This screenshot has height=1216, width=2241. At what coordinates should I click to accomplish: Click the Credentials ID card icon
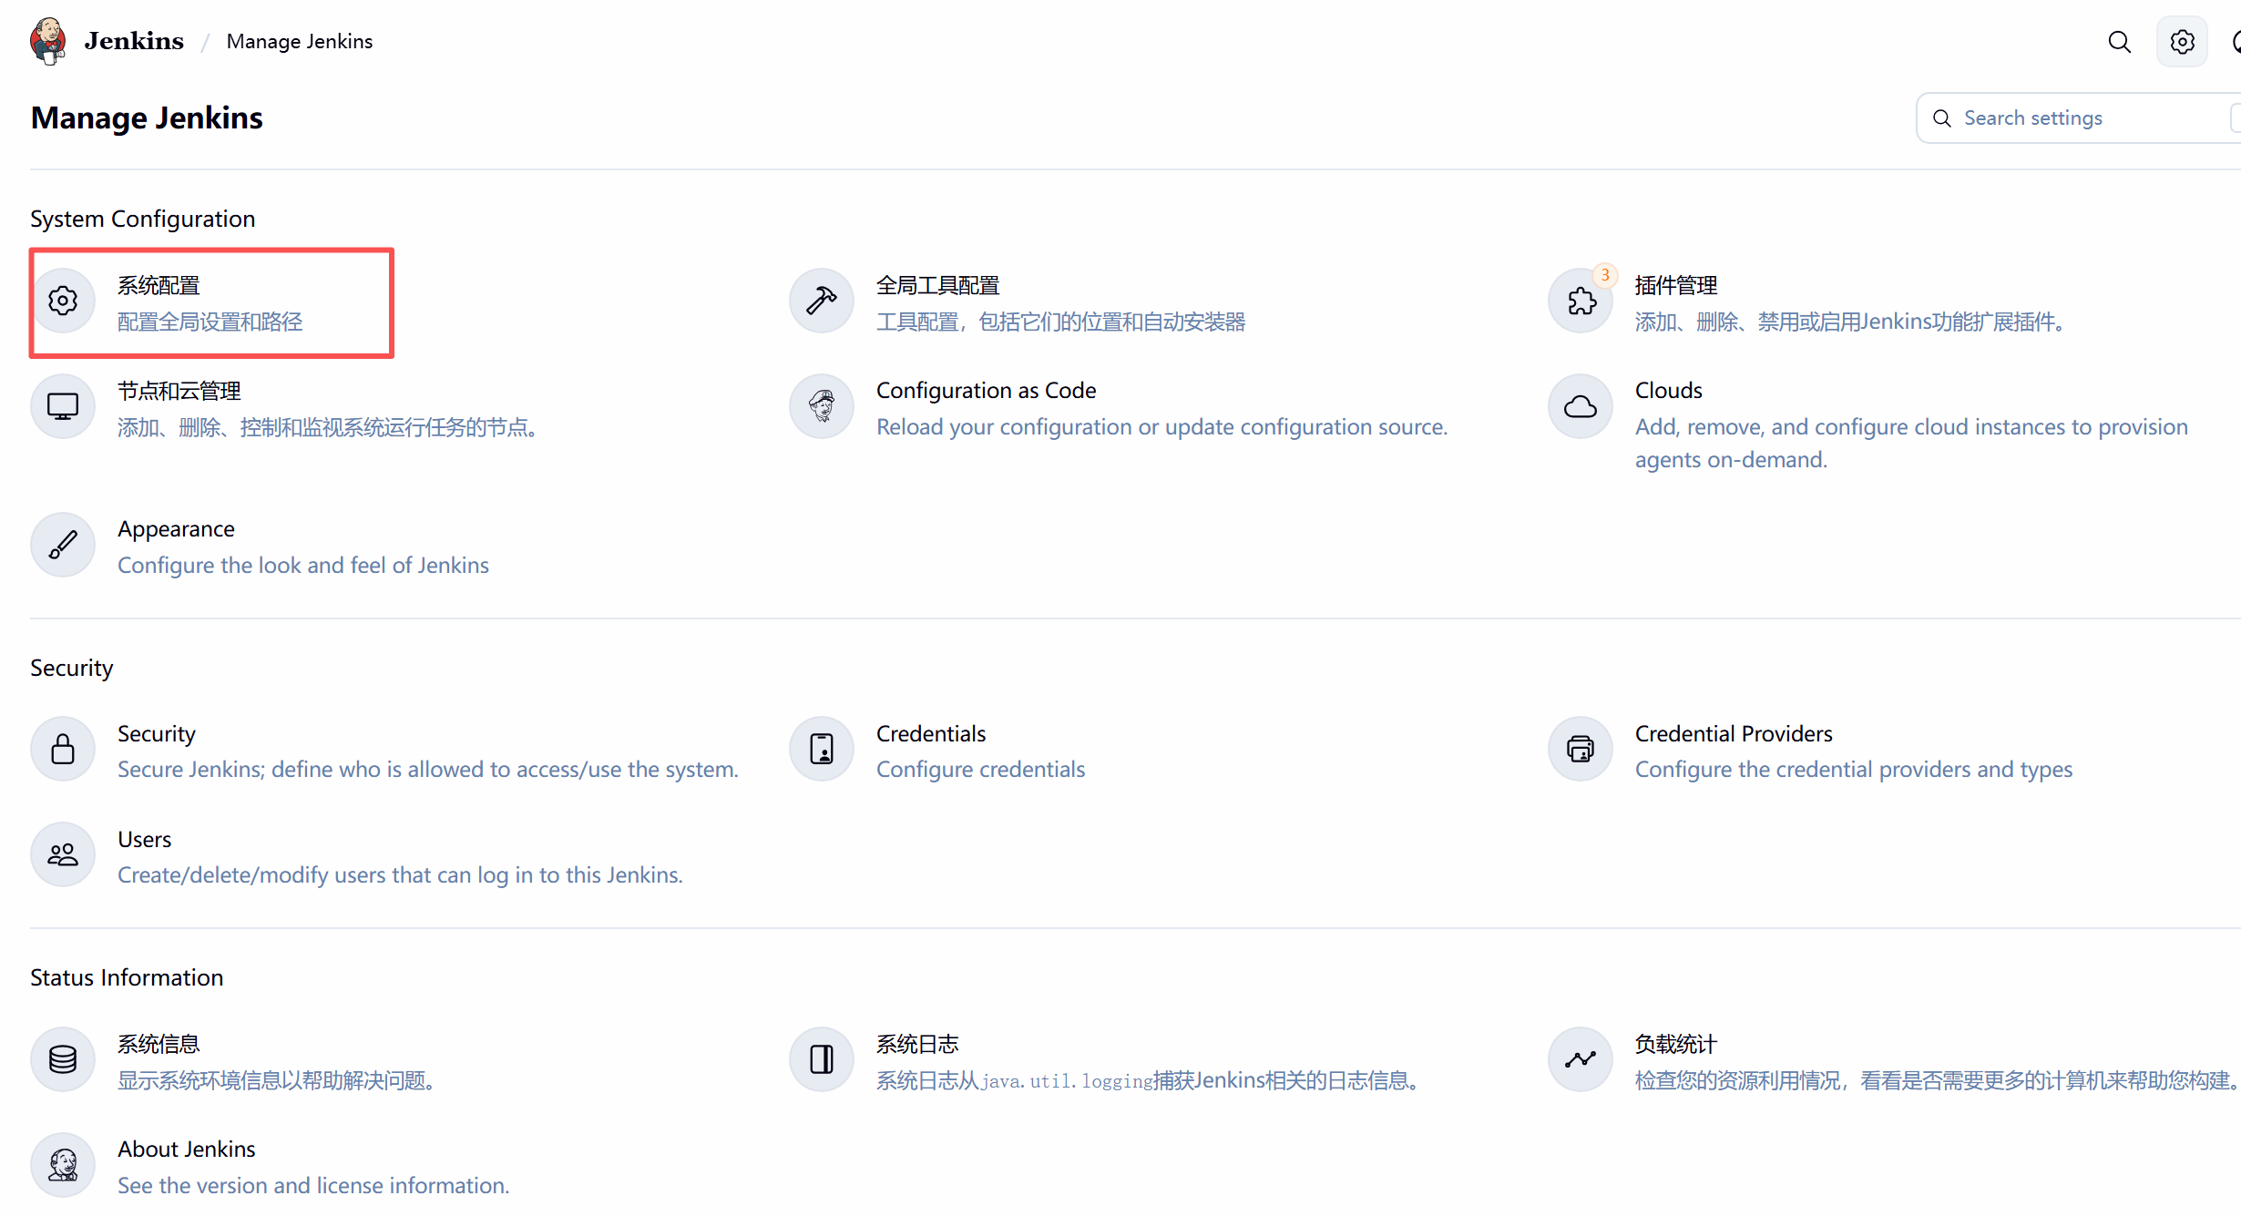tap(822, 749)
